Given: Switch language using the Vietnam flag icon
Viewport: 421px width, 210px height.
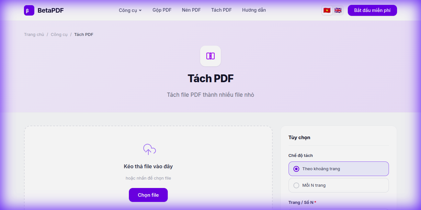Looking at the screenshot, I should [x=327, y=10].
